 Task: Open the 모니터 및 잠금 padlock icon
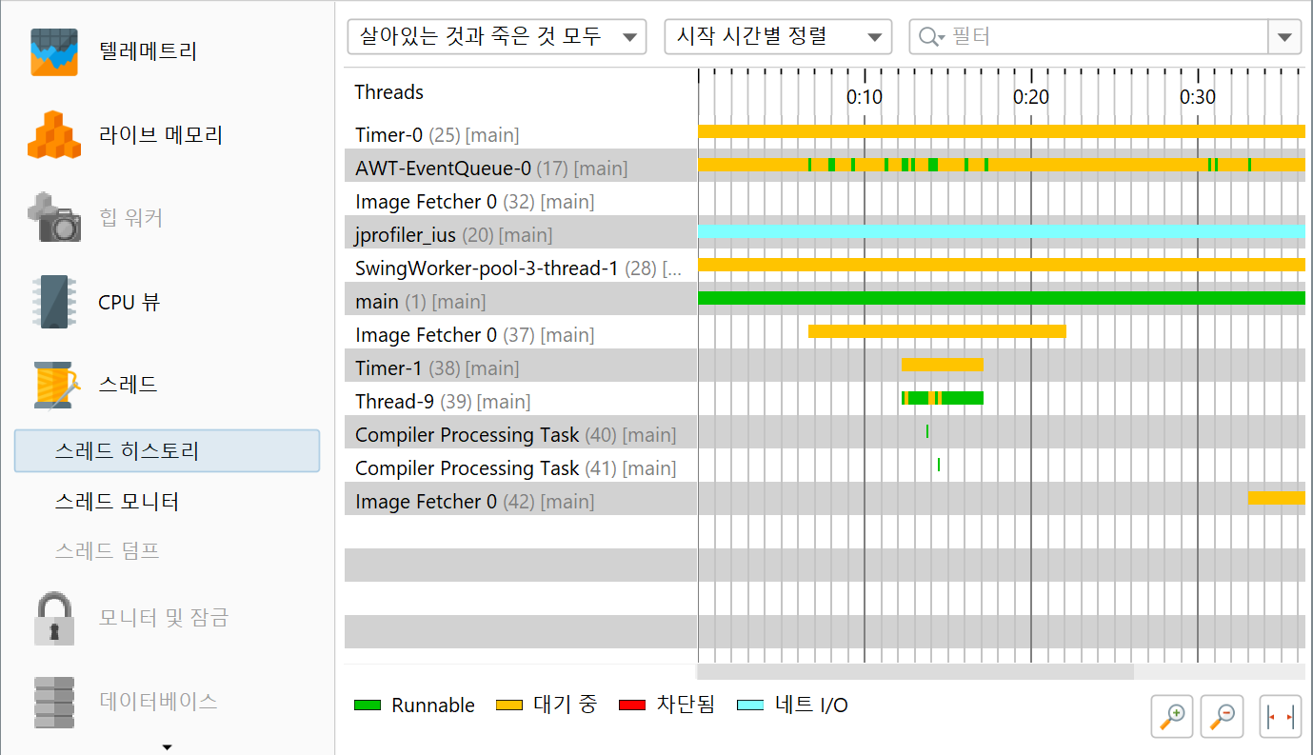coord(53,619)
